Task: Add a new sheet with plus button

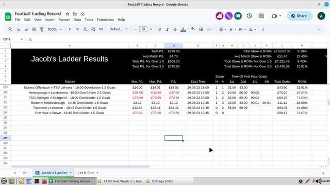Action: click(15, 173)
